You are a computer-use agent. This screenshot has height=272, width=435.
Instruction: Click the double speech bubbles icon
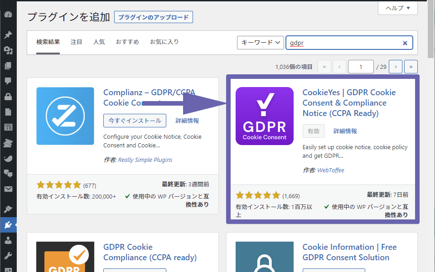[8, 174]
